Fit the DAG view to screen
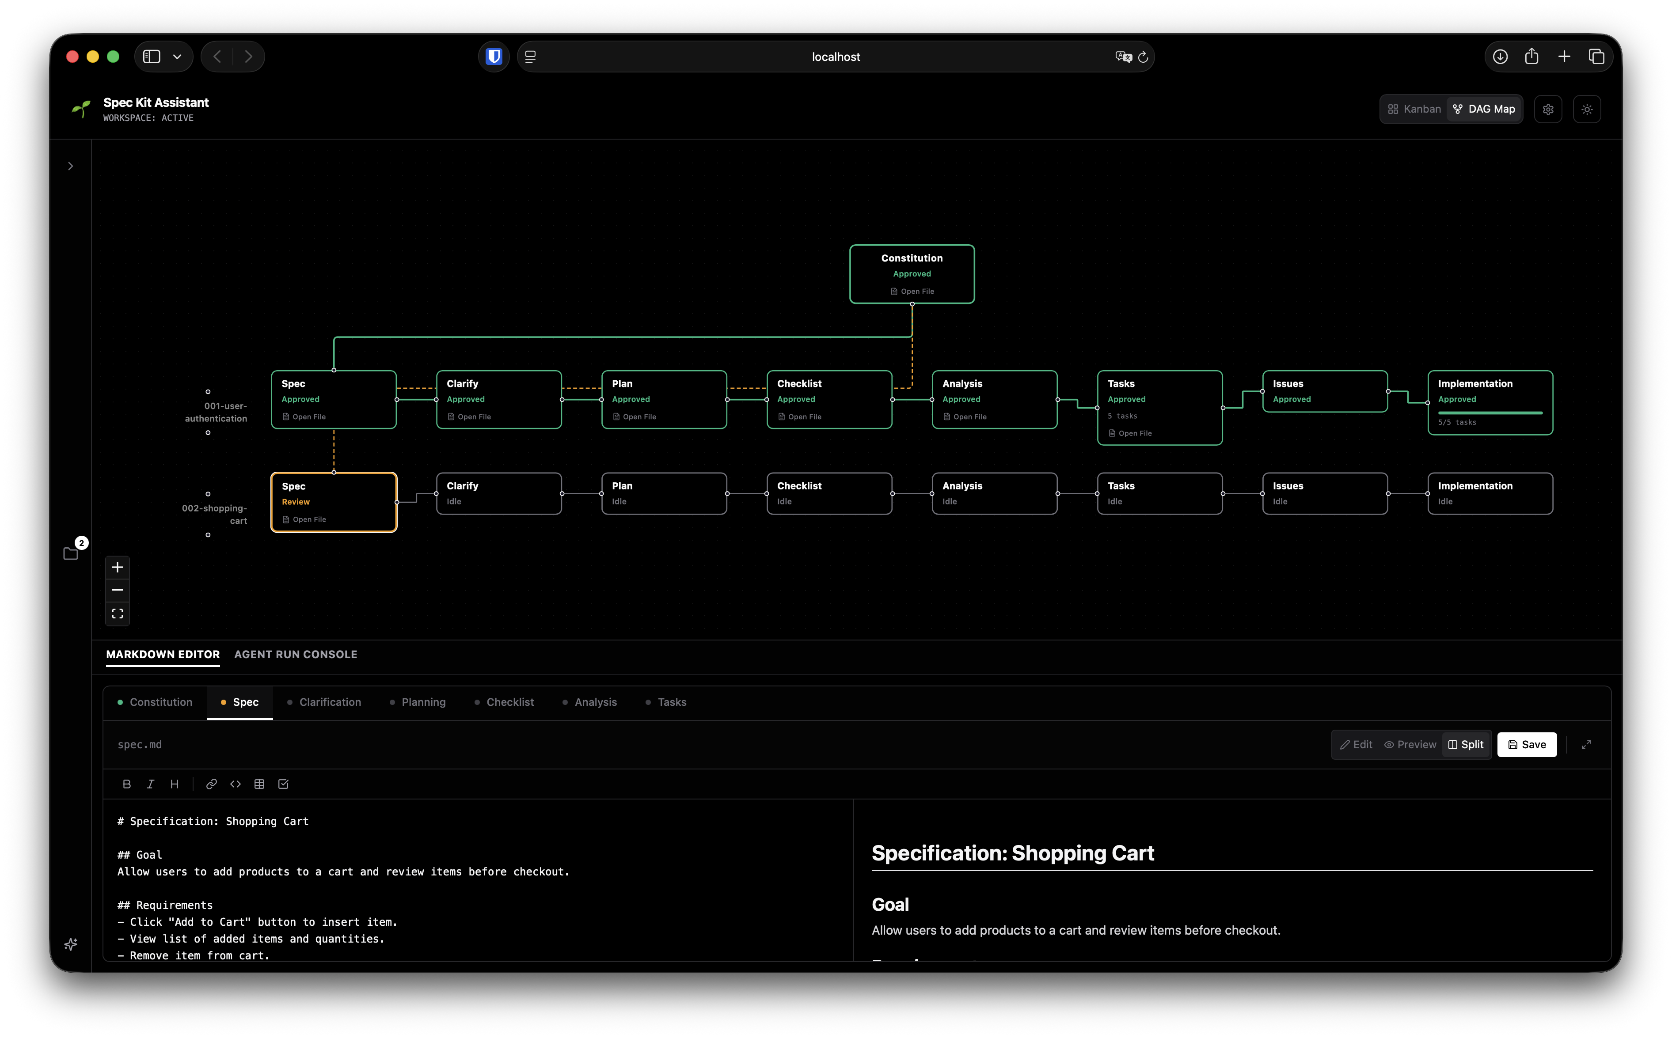This screenshot has height=1038, width=1672. 118,614
